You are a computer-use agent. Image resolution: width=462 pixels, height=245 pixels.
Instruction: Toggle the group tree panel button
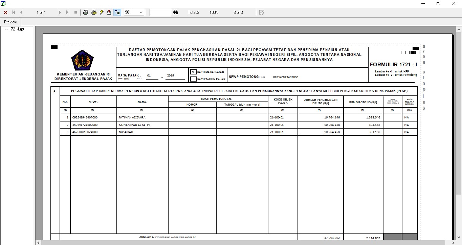(x=117, y=13)
